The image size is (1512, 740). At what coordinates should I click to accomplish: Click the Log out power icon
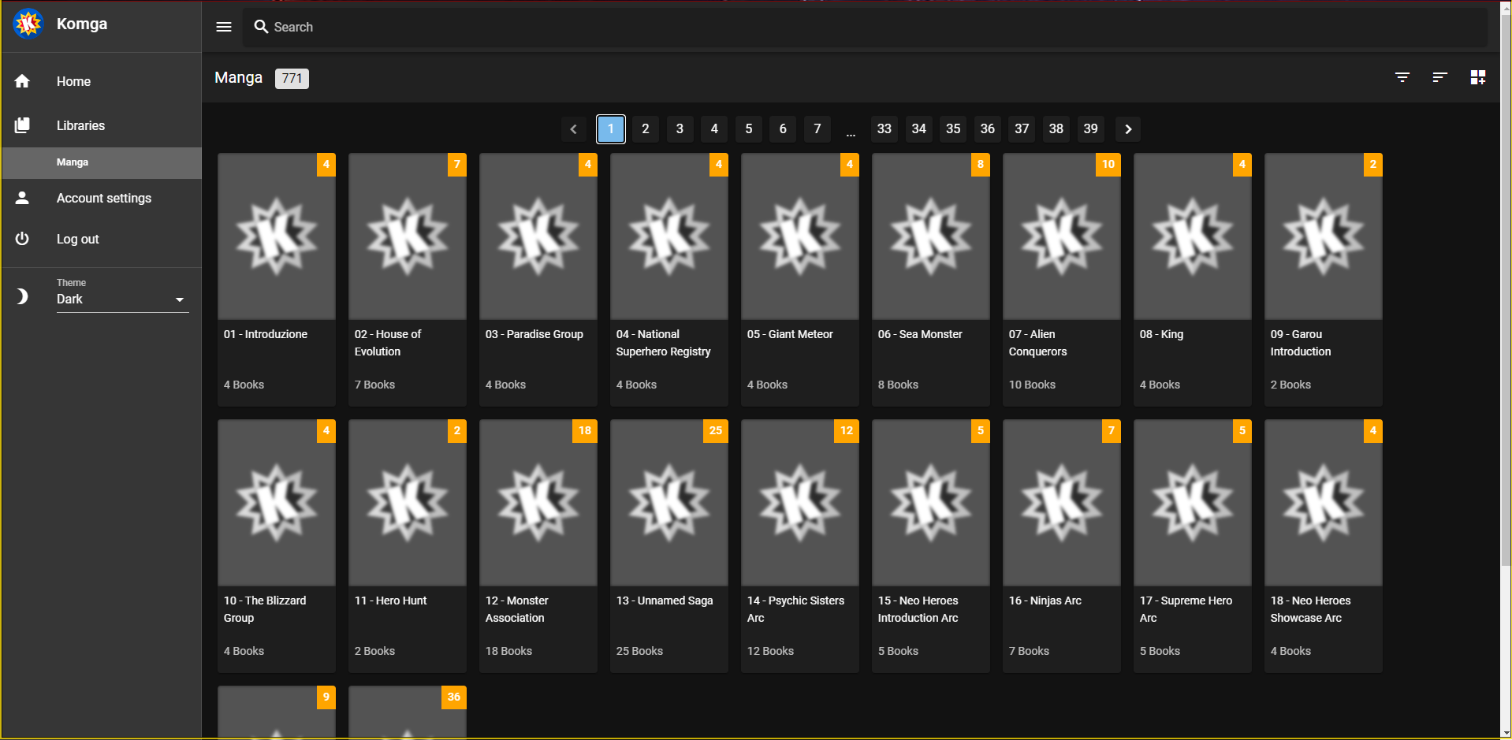pos(22,239)
